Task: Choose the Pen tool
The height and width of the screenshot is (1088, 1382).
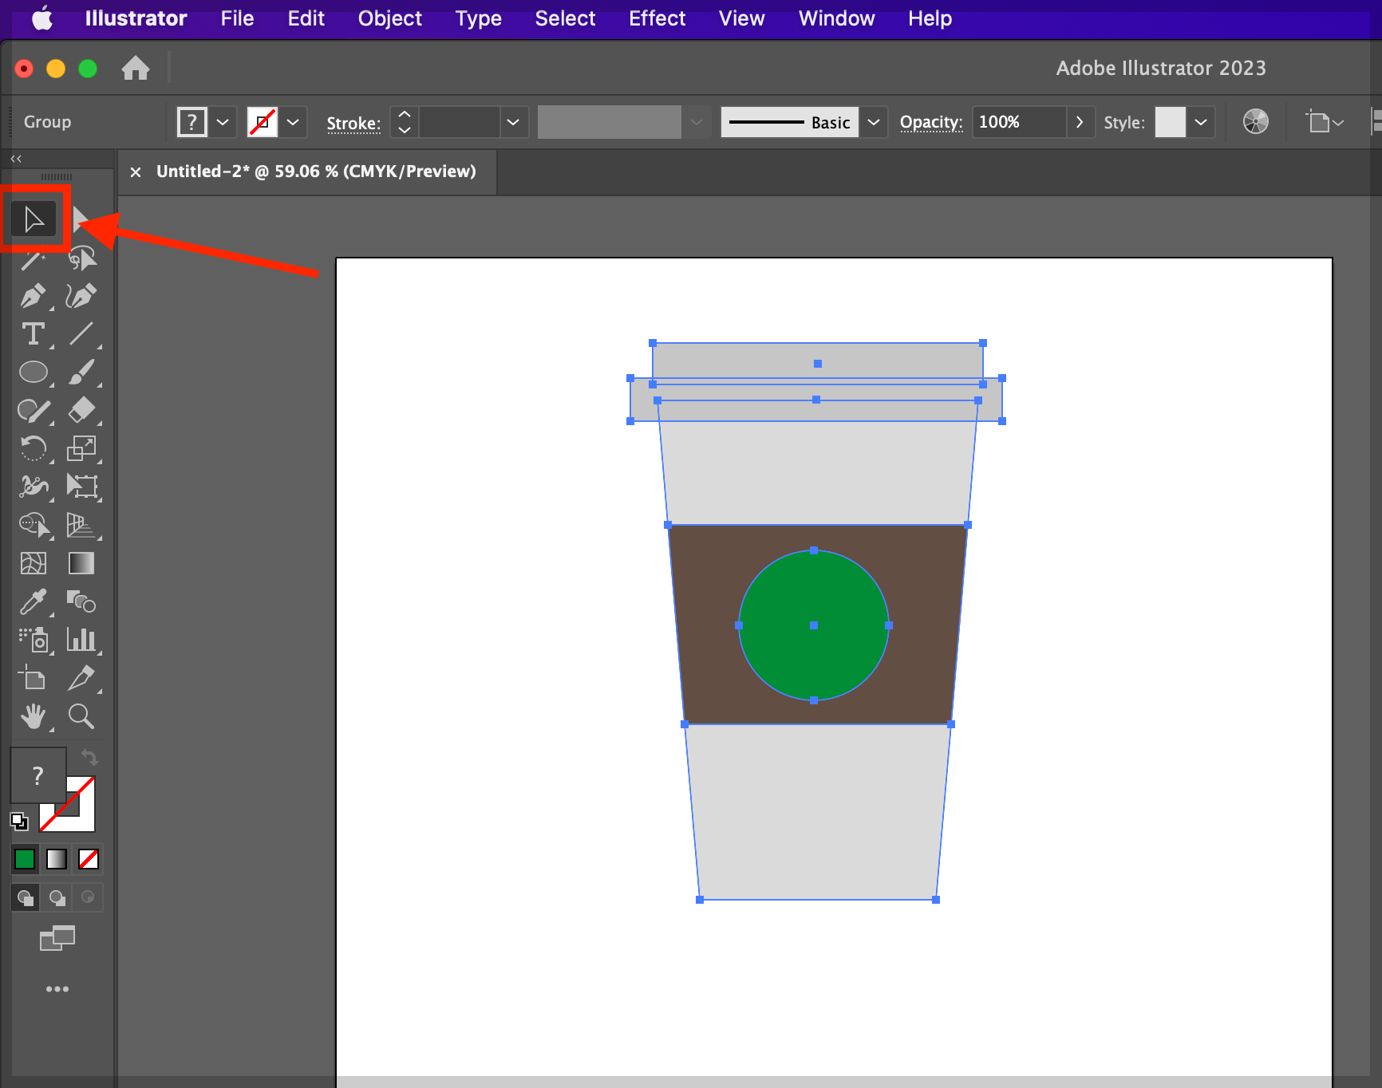Action: pyautogui.click(x=33, y=296)
